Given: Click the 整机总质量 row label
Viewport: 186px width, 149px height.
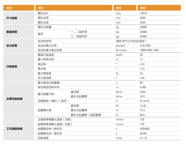Looking at the screenshot, I should (x=45, y=27).
